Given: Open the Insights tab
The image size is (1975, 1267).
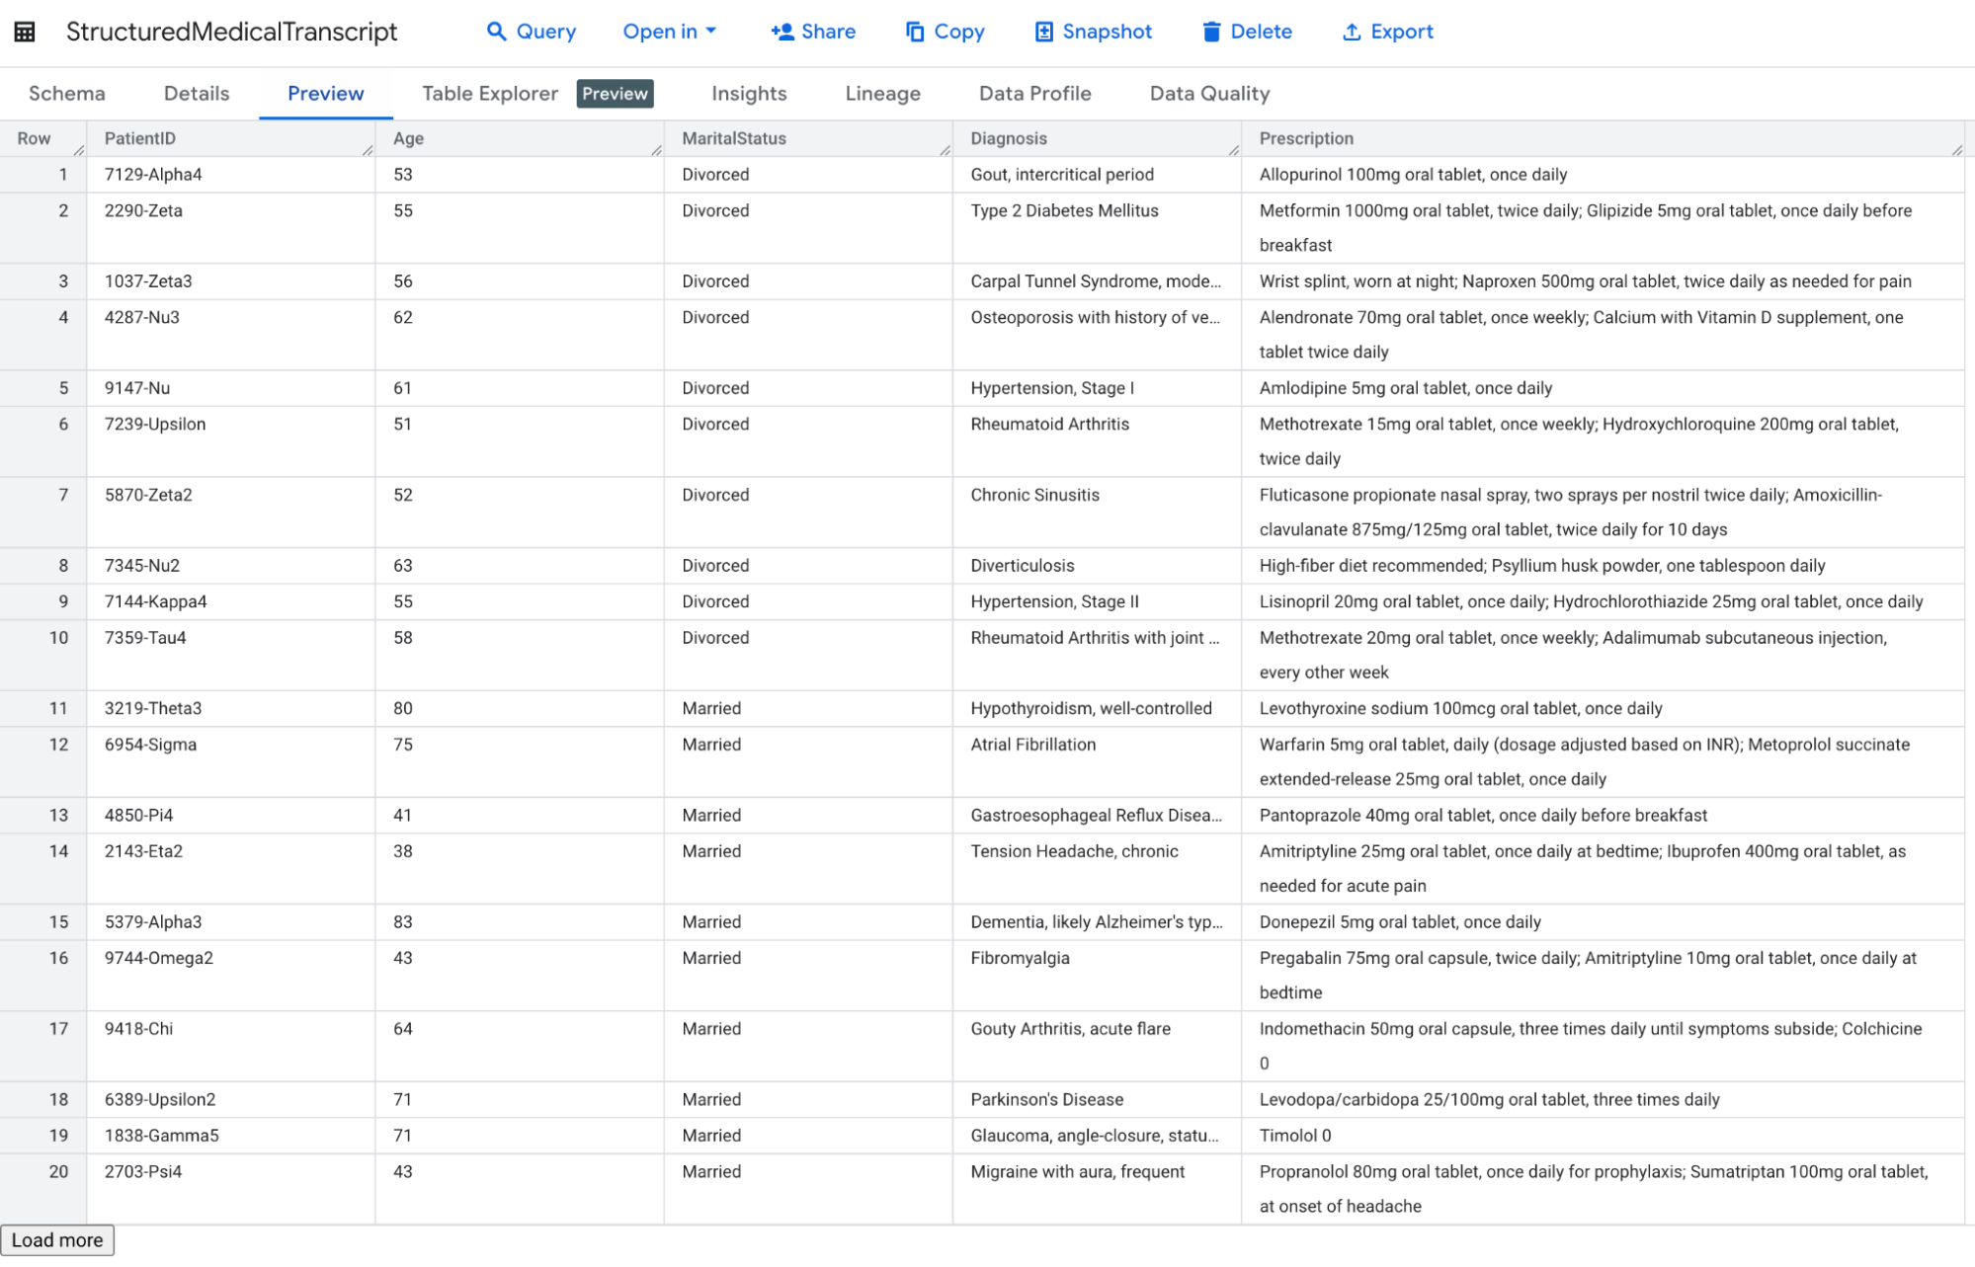Looking at the screenshot, I should pos(749,94).
